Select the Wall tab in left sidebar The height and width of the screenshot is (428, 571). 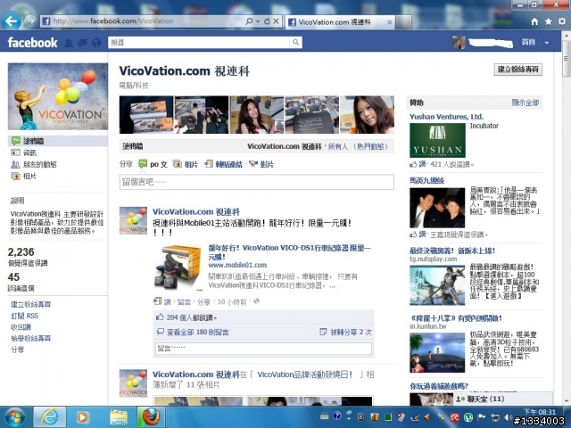click(x=57, y=141)
